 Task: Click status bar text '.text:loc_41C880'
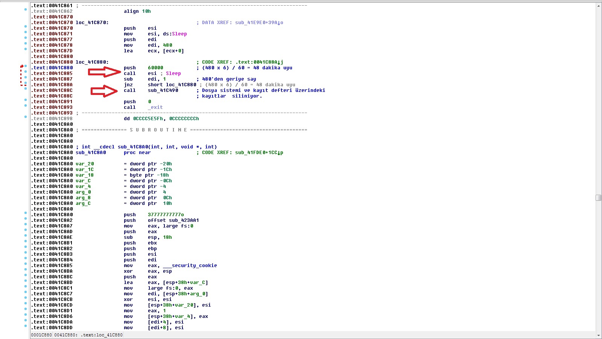(102, 335)
